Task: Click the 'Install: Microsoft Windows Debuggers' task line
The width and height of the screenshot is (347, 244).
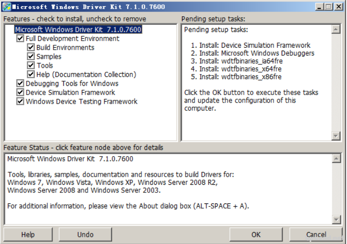Action: coord(253,53)
